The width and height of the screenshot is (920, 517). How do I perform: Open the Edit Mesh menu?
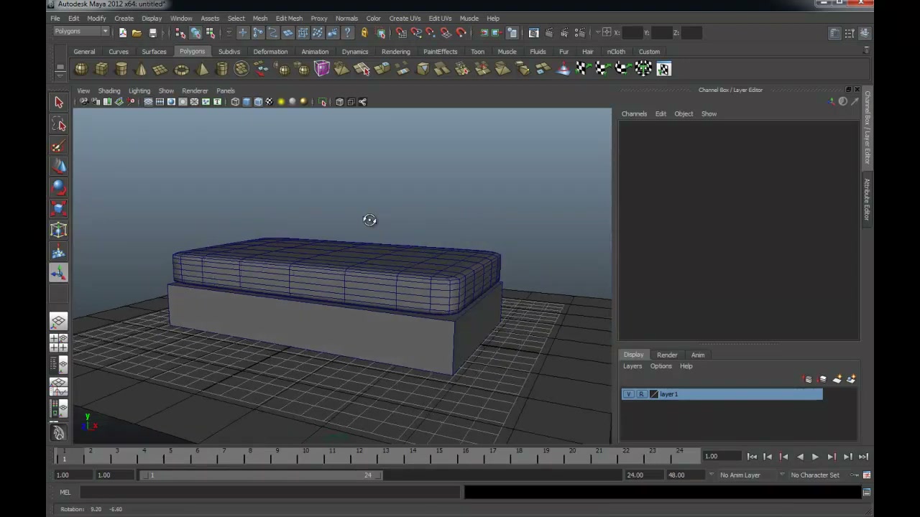[289, 19]
